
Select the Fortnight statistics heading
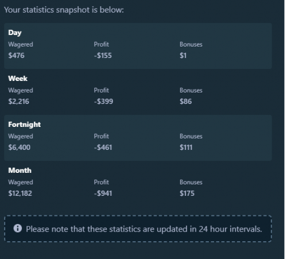click(x=25, y=125)
